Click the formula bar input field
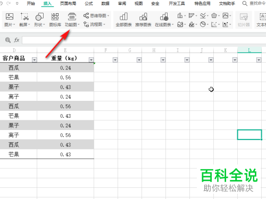The image size is (266, 199). (x=144, y=40)
